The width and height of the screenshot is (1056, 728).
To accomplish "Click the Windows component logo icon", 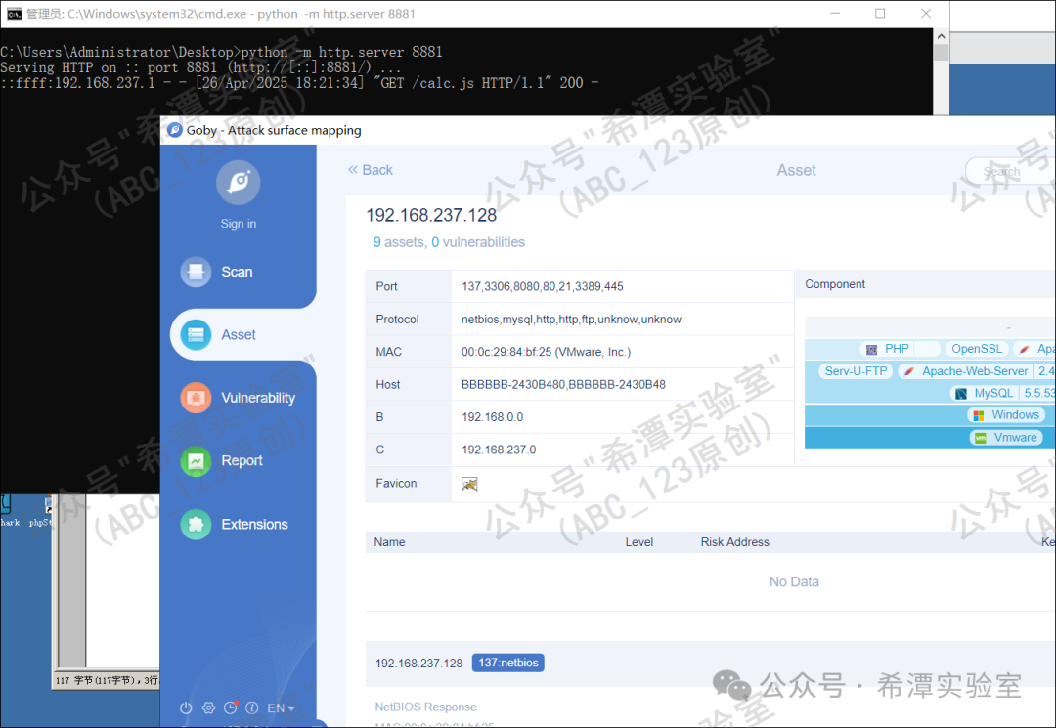I will coord(979,416).
